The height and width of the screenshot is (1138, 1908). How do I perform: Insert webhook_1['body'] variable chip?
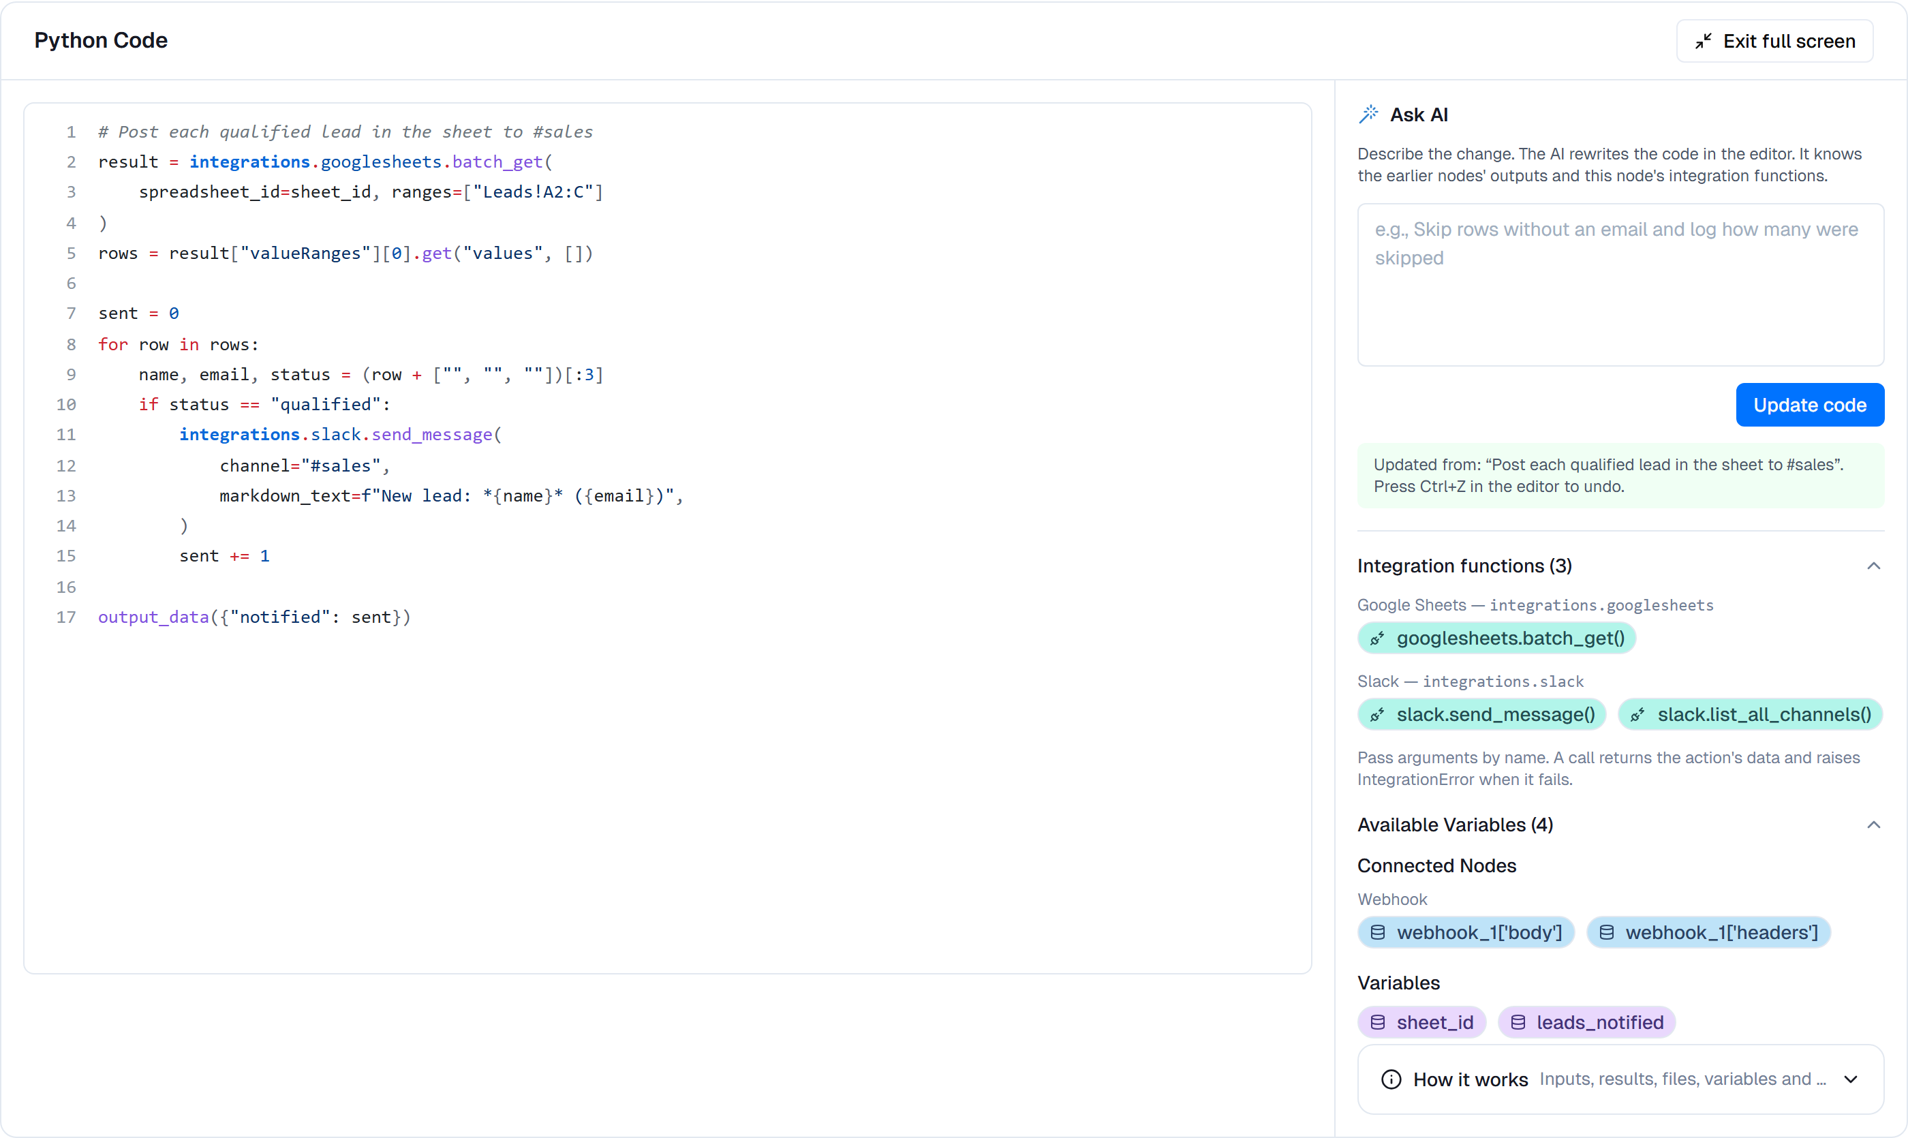tap(1466, 932)
